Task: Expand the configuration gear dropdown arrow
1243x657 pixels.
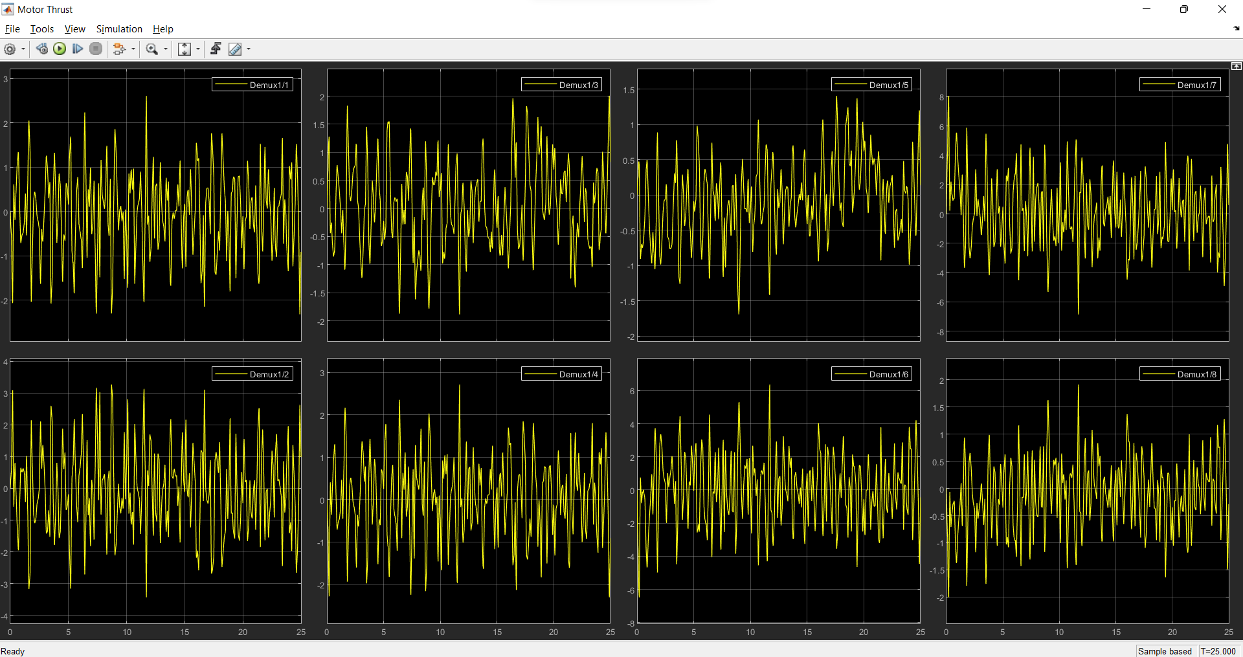Action: [x=23, y=49]
